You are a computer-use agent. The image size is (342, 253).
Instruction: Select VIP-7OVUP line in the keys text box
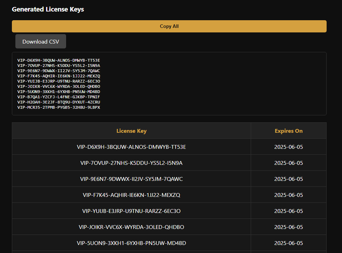(59, 66)
